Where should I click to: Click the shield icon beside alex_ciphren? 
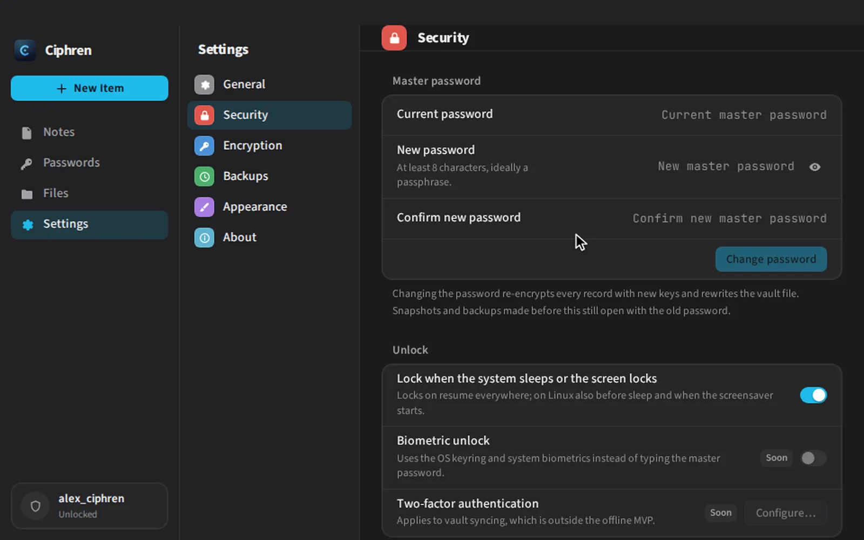point(35,506)
